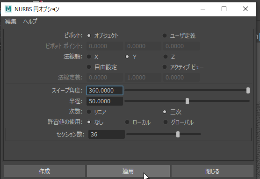This screenshot has height=179, width=260.
Task: Select ピボット オブジェクト radio button
Action: (89, 36)
